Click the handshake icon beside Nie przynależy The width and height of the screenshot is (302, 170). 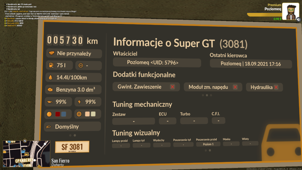pos(52,53)
